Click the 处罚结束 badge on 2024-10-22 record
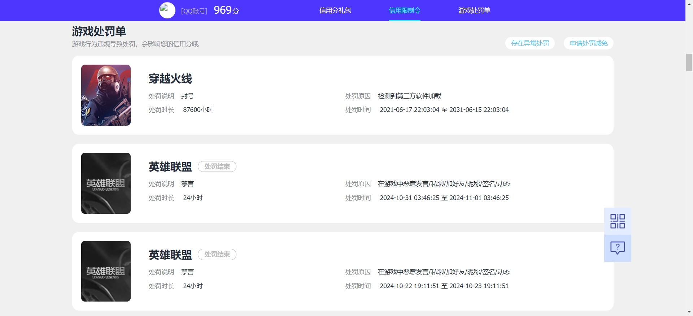The height and width of the screenshot is (316, 693). (217, 254)
